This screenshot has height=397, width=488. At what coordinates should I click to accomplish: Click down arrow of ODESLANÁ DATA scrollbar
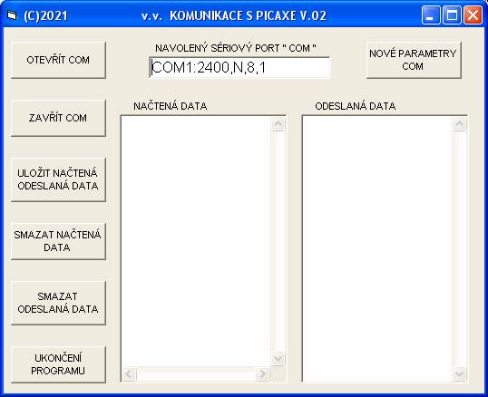tap(460, 373)
